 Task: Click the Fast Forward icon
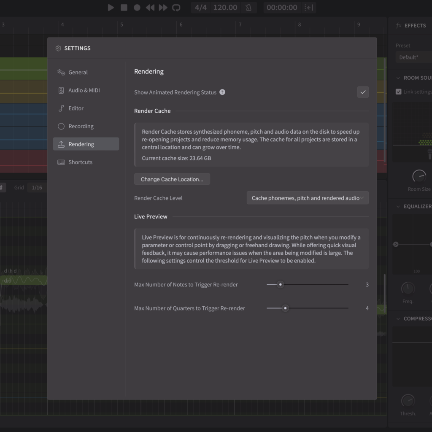(x=163, y=8)
